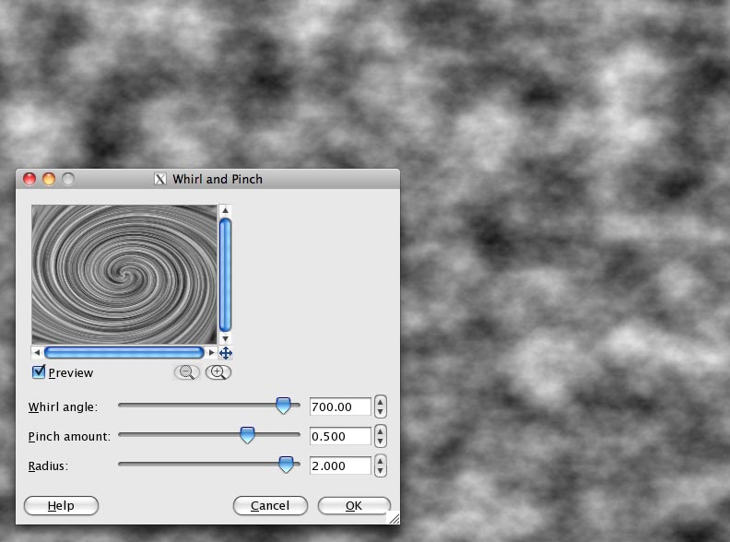Click the Radius slider handle

pyautogui.click(x=286, y=465)
